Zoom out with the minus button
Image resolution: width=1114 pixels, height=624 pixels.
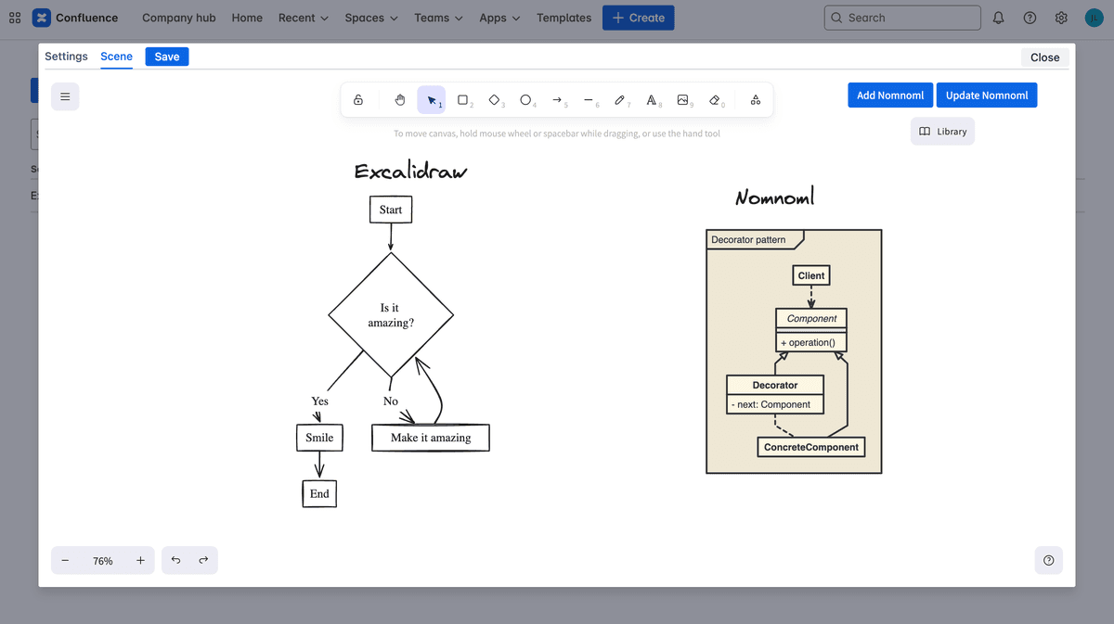[65, 561]
